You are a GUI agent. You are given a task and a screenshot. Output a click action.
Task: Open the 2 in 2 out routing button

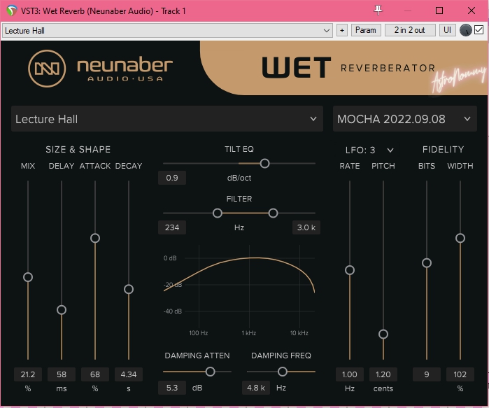click(x=410, y=31)
